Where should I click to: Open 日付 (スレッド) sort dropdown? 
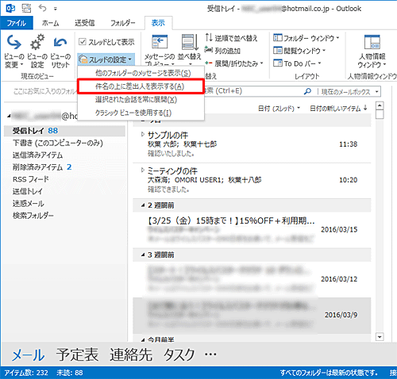point(279,109)
